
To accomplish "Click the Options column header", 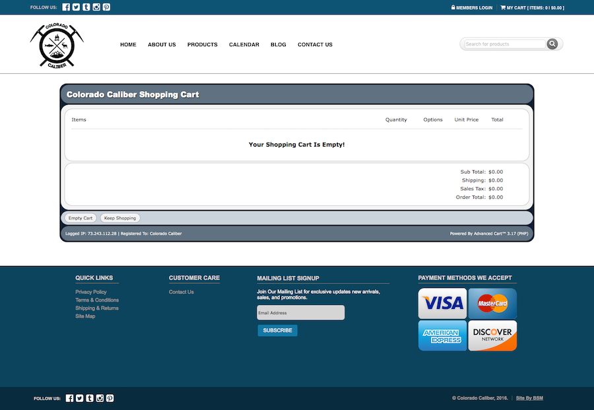I will (433, 120).
